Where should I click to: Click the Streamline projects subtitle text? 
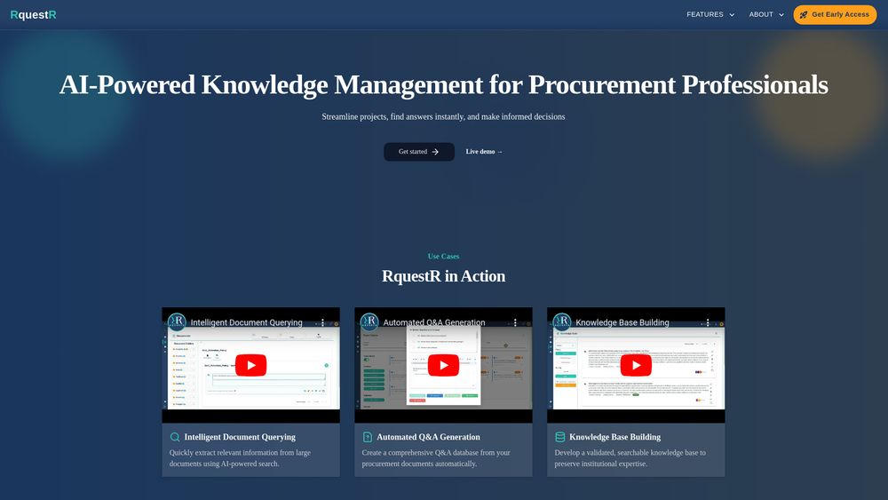[x=443, y=116]
